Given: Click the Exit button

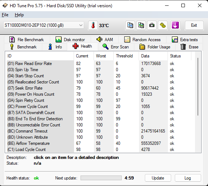Looking at the screenshot, I should click(x=194, y=25).
